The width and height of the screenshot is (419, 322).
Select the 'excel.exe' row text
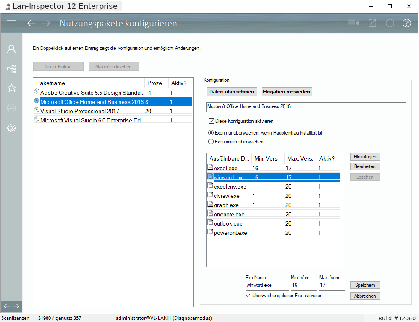click(x=225, y=168)
